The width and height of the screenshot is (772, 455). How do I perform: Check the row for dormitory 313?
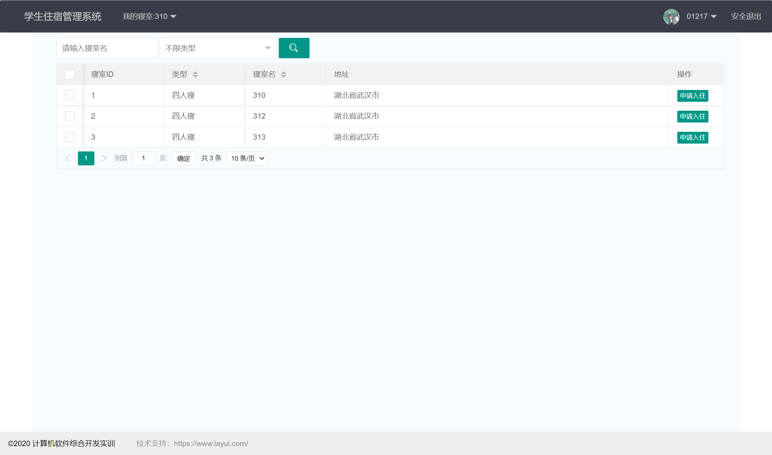pyautogui.click(x=70, y=137)
